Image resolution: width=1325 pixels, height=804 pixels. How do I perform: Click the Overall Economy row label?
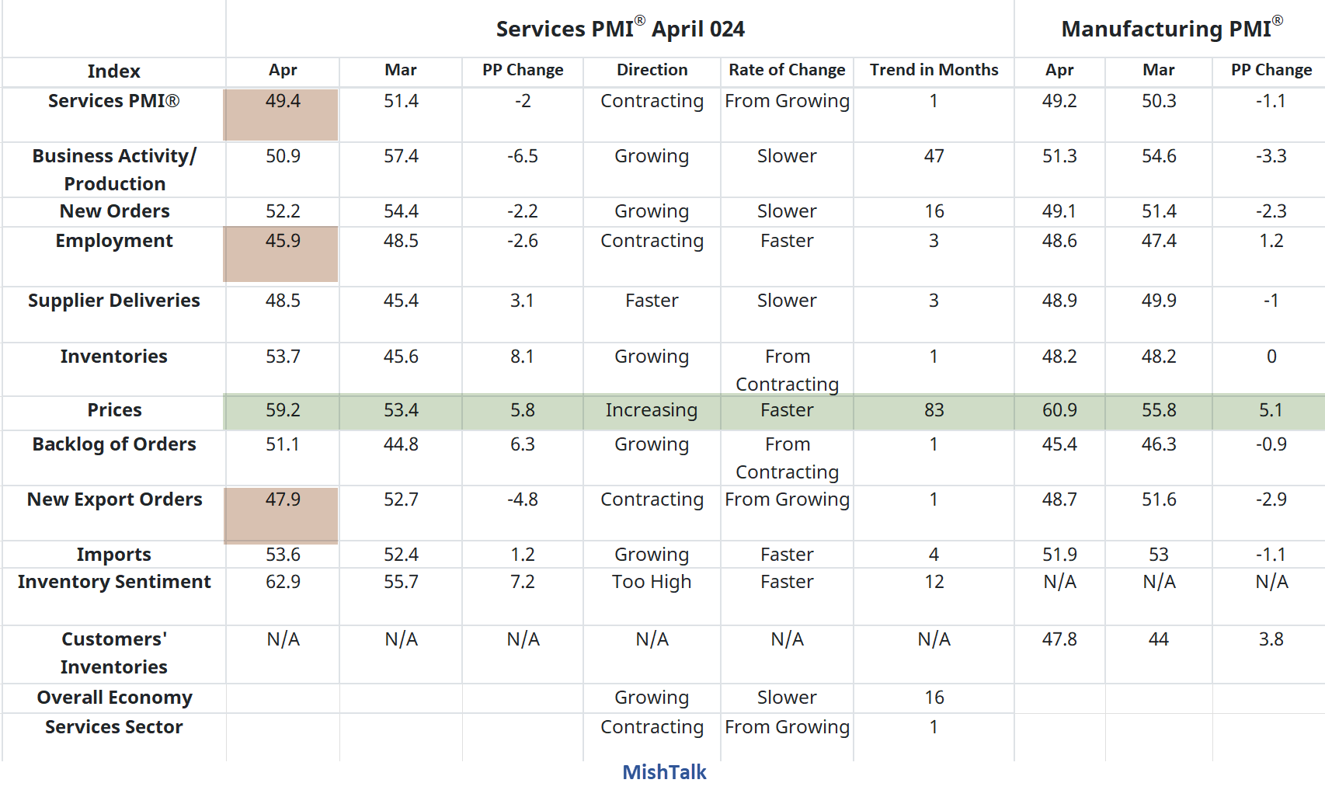[x=113, y=698]
